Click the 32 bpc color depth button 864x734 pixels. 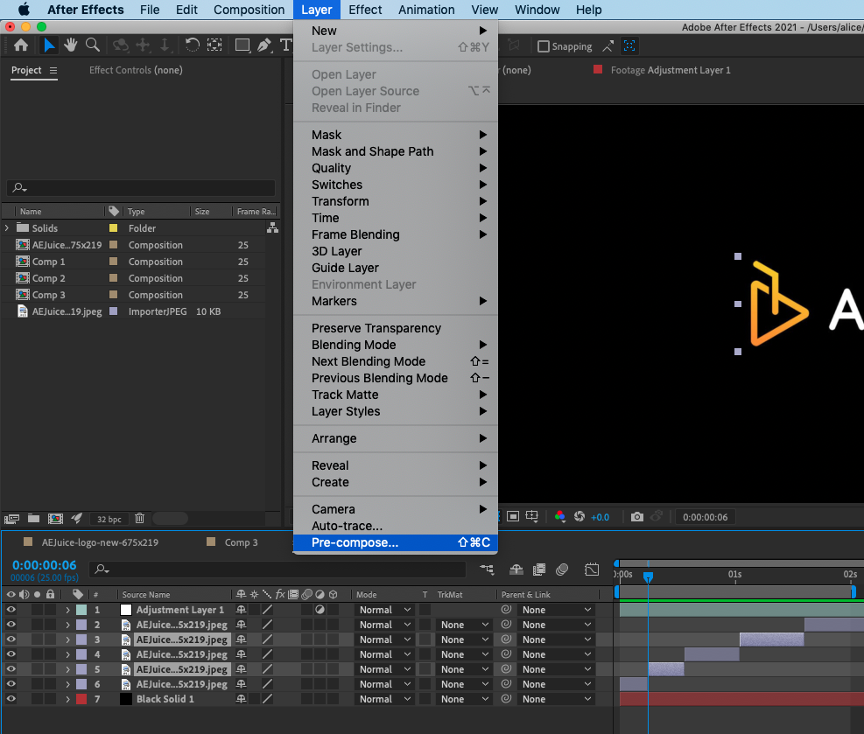tap(109, 520)
